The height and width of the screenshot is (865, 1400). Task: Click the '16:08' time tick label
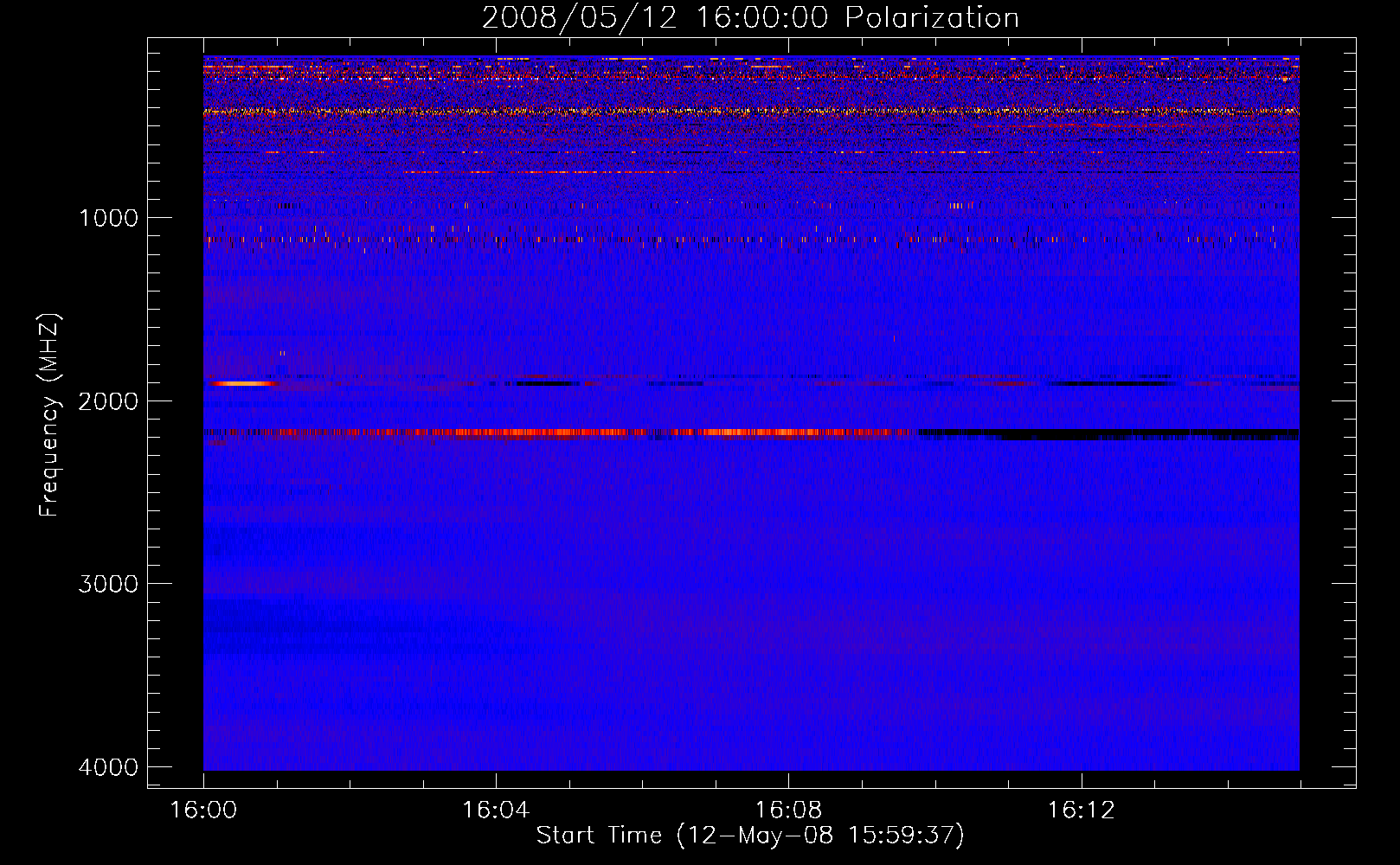[788, 811]
